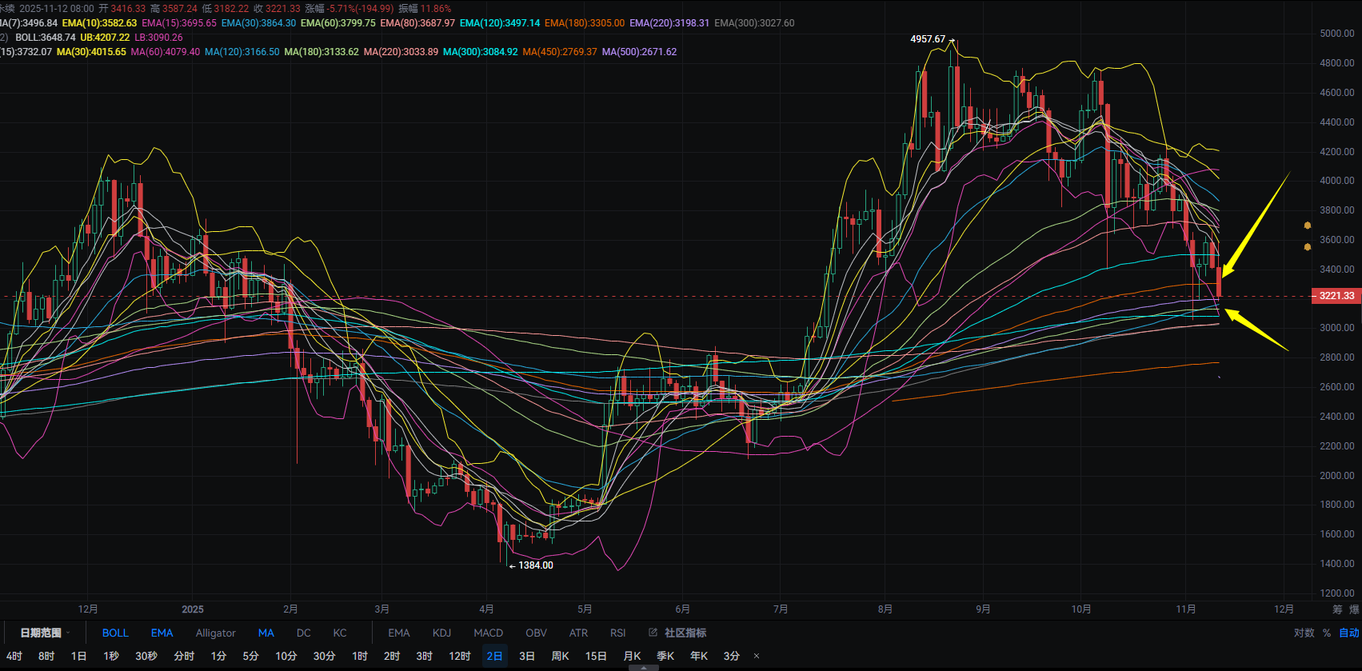This screenshot has height=671, width=1362.
Task: Open the 日期范围 date range dropdown
Action: (45, 633)
